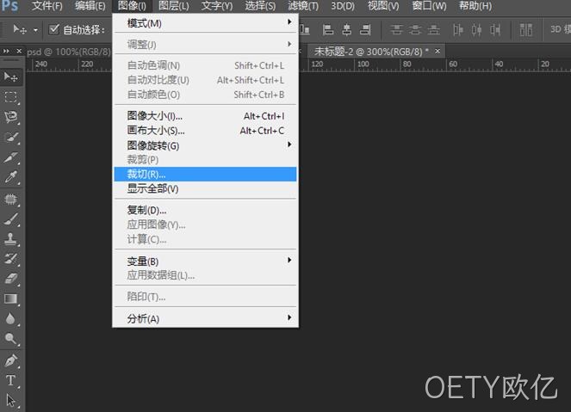Select the Gradient tool

[10, 298]
